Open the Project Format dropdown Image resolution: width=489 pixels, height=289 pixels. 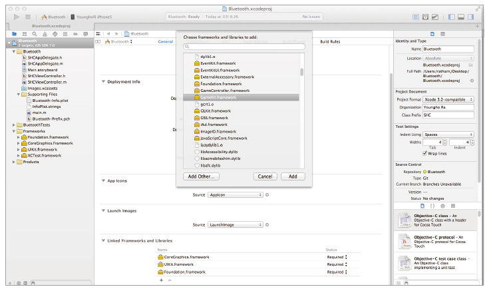click(x=448, y=99)
